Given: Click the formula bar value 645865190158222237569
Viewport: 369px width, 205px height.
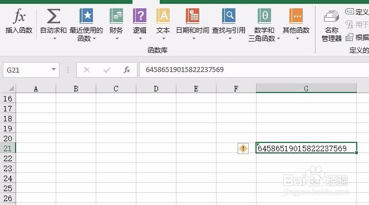Looking at the screenshot, I should point(185,70).
